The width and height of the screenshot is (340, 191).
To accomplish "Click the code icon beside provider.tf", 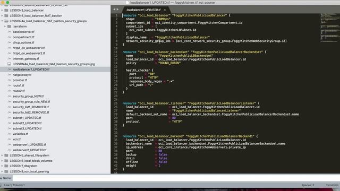I will [x=9, y=80].
